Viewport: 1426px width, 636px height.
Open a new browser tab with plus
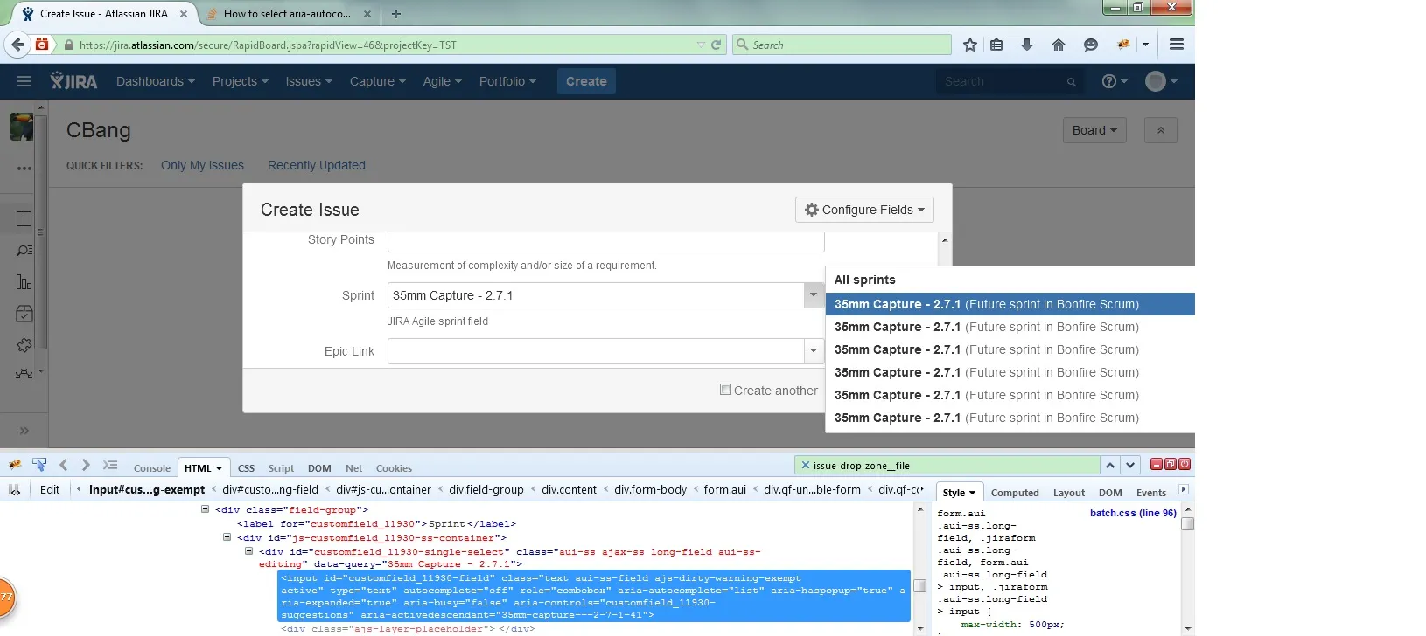pos(396,14)
